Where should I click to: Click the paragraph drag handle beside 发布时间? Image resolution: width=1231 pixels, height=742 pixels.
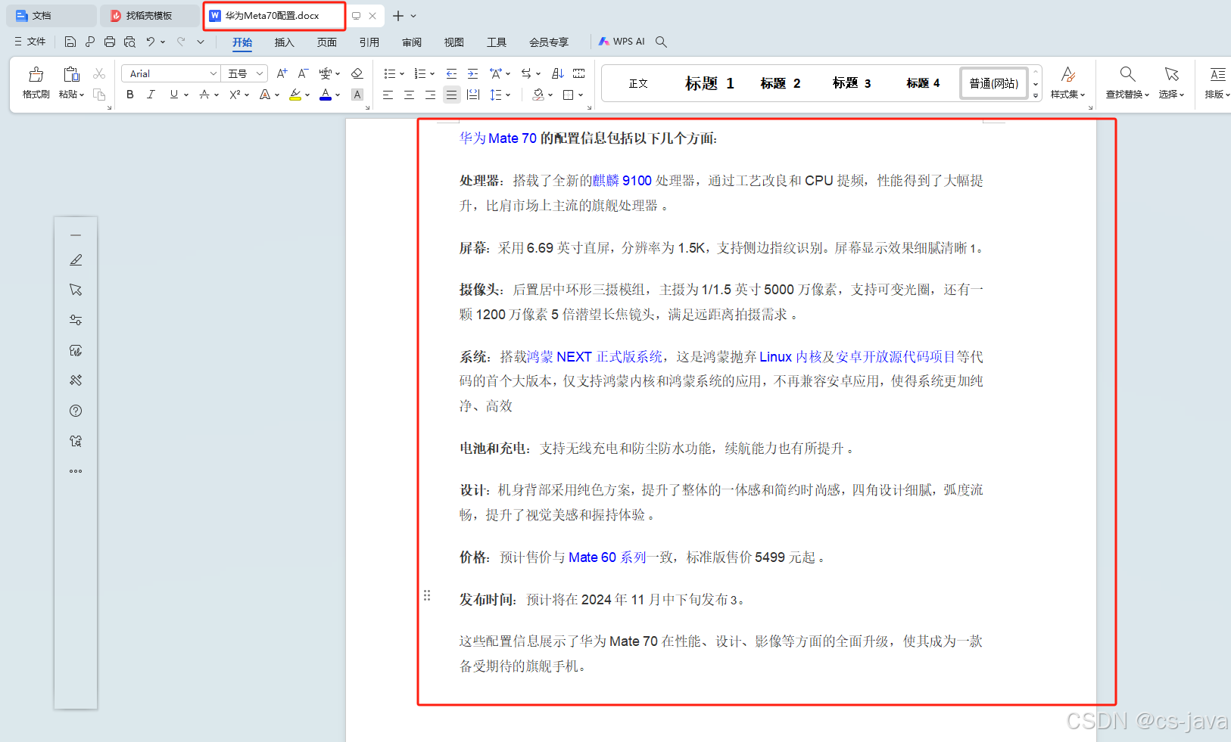[427, 595]
